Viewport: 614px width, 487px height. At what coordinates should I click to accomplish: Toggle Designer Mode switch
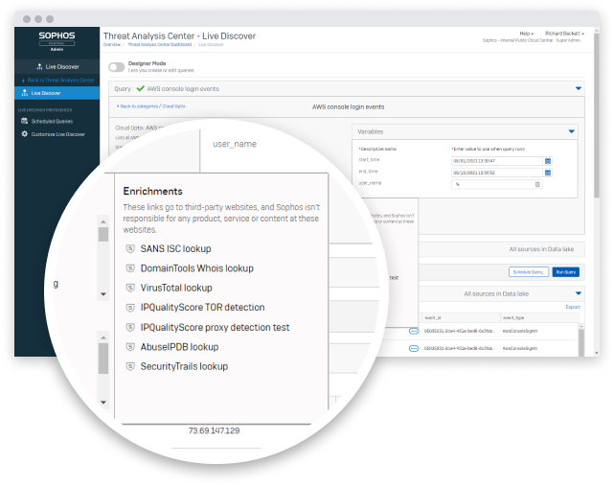(x=116, y=67)
